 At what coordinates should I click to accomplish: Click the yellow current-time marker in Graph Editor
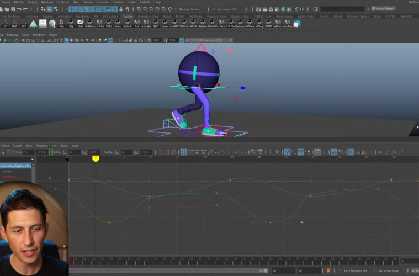point(96,158)
